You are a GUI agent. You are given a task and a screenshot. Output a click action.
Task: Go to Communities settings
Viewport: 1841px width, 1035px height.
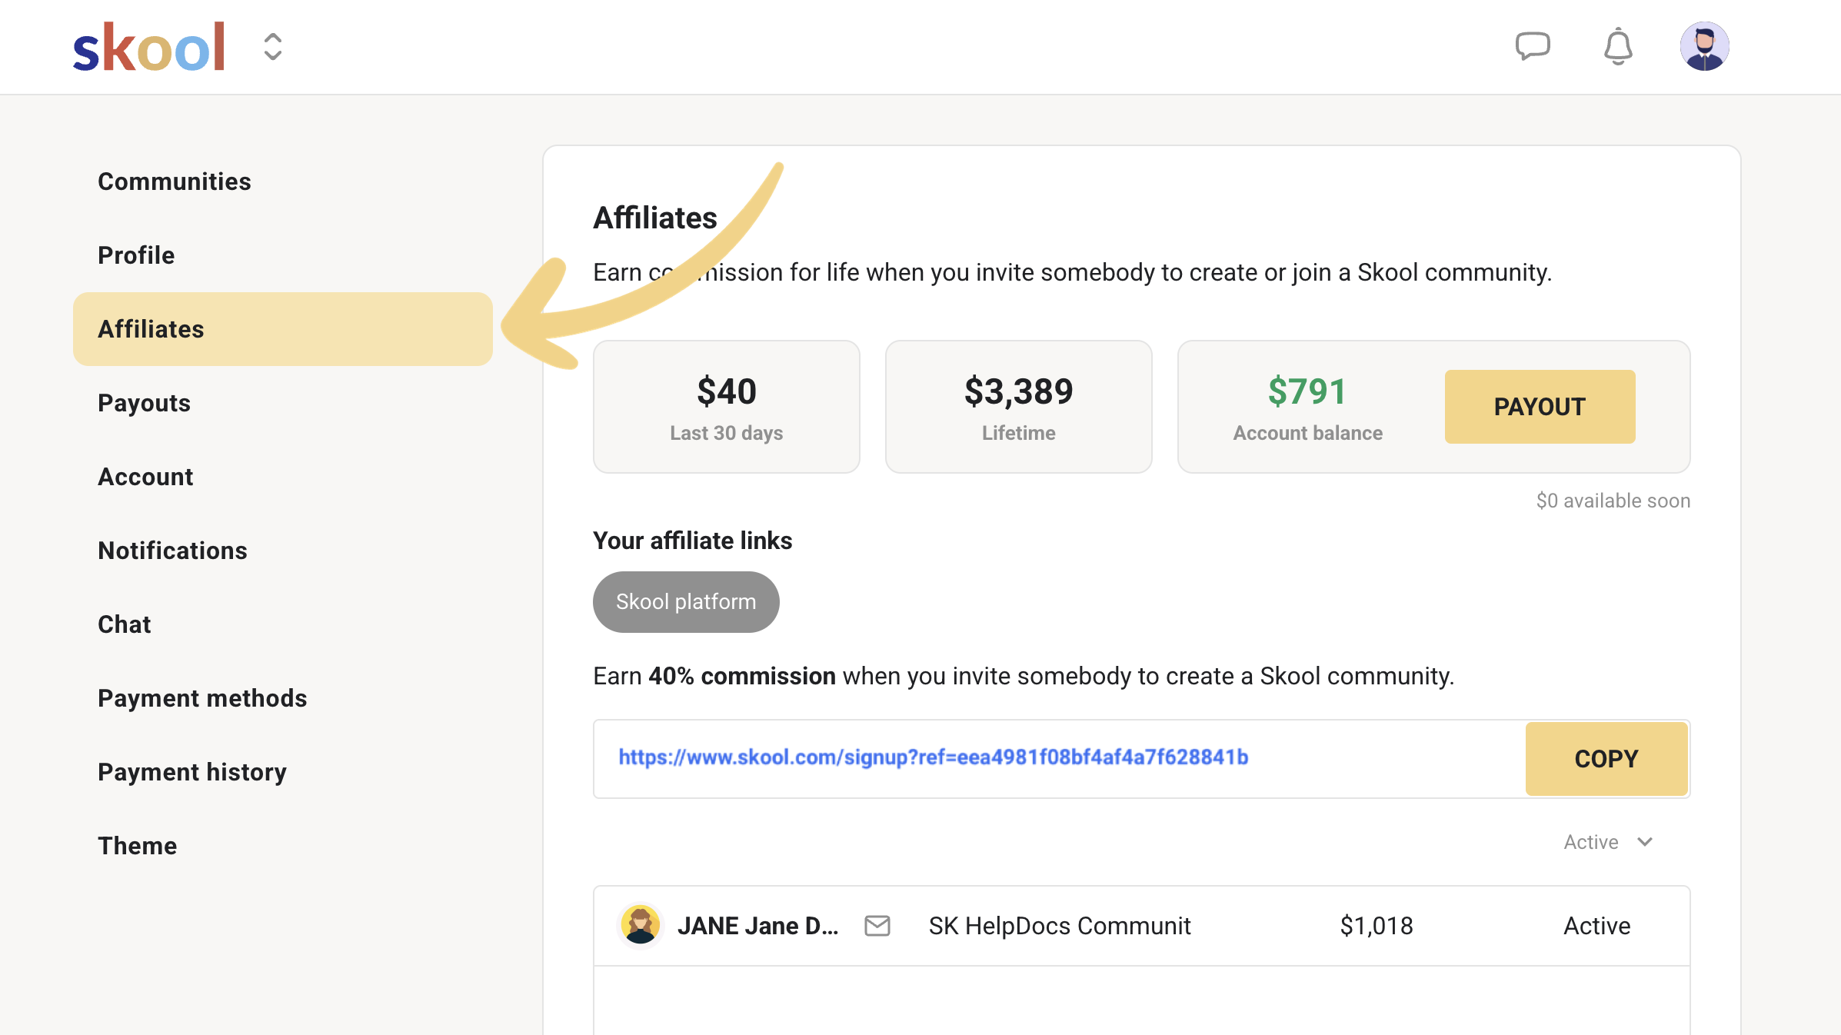point(175,181)
